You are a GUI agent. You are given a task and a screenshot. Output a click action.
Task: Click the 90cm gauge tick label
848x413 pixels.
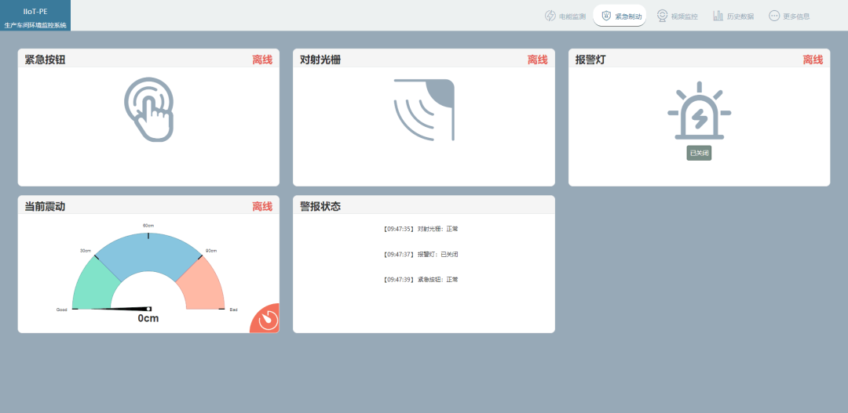(211, 251)
